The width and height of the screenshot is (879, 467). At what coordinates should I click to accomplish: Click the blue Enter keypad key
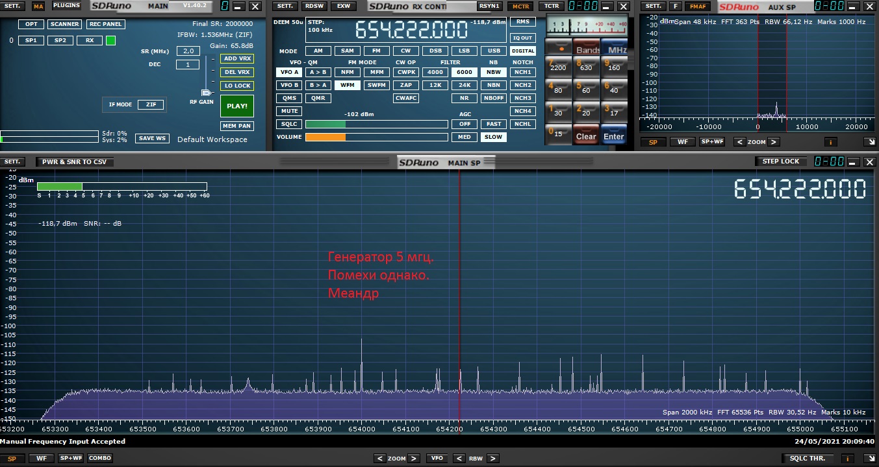coord(614,135)
